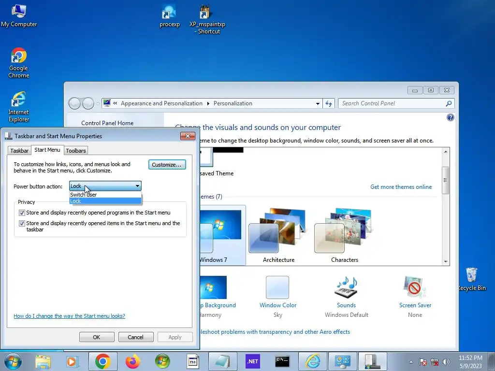Click refresh button in address bar
This screenshot has width=495, height=371.
328,103
